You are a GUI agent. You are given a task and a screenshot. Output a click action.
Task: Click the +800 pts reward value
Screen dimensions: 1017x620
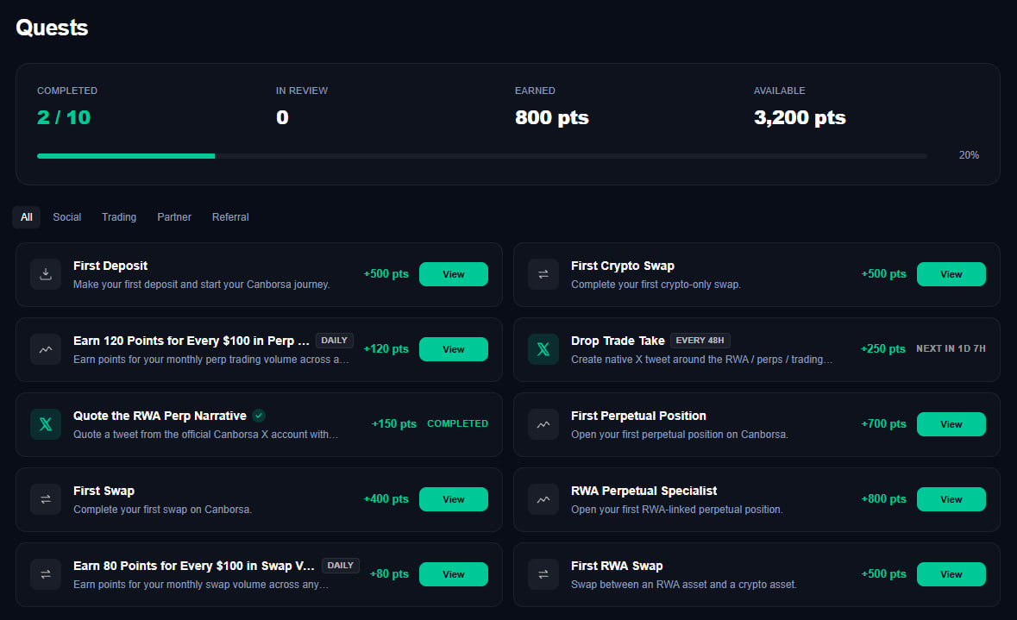tap(883, 499)
